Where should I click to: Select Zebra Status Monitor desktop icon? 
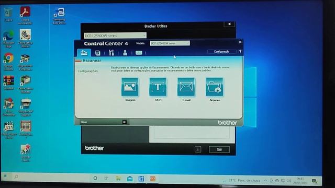coord(26,84)
